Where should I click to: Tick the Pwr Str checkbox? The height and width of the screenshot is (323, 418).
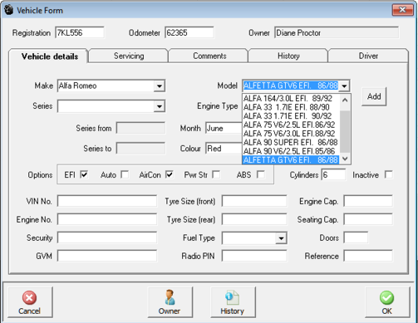point(216,174)
